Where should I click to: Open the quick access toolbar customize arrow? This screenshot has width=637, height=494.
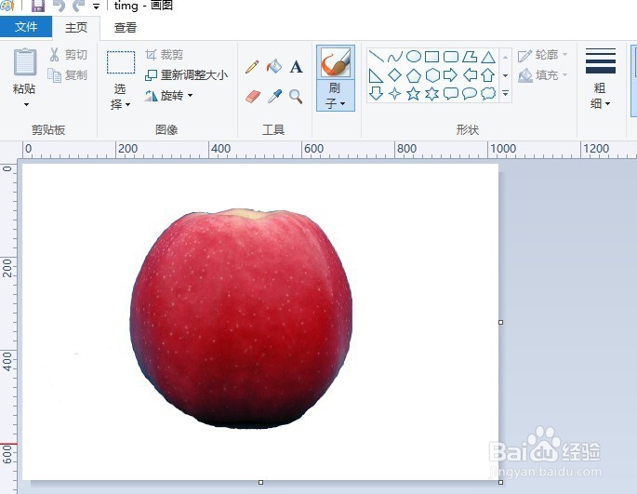click(x=96, y=7)
